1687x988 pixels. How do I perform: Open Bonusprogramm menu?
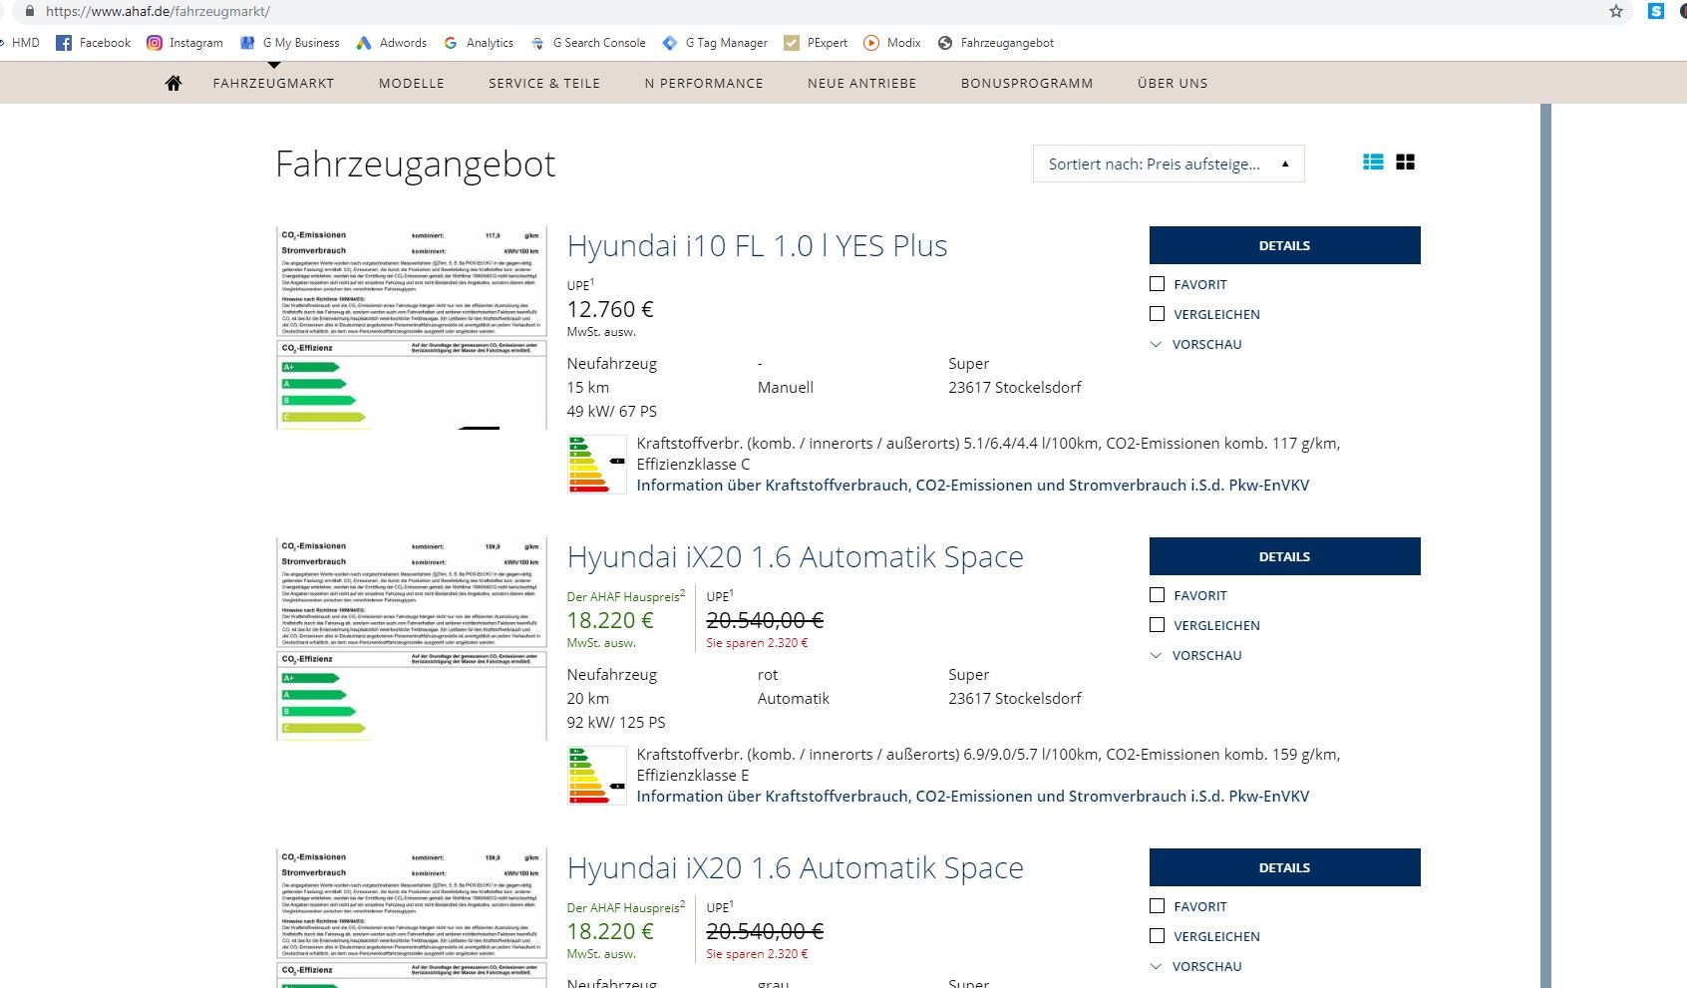[1027, 83]
